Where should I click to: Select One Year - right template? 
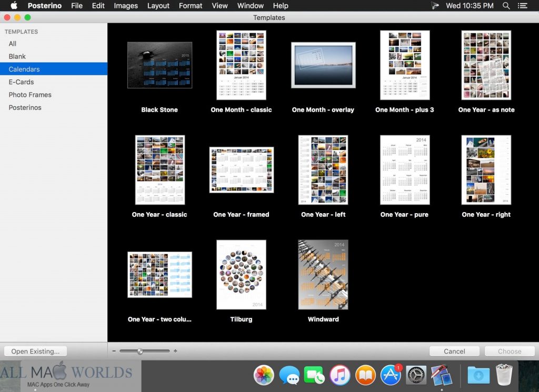[x=486, y=170]
